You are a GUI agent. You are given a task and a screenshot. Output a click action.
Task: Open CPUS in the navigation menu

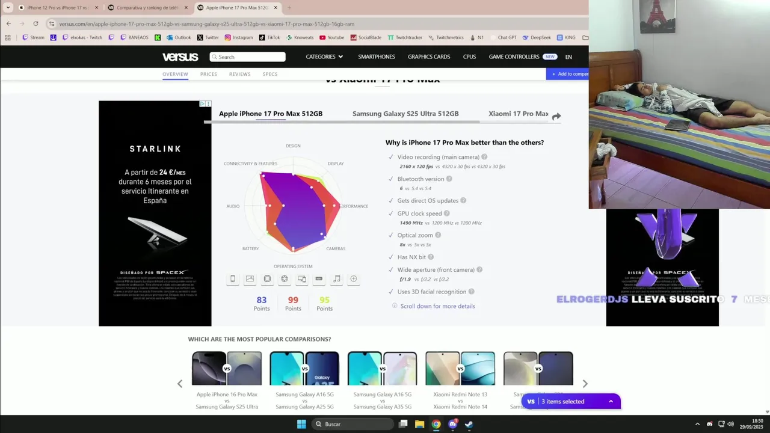(469, 57)
